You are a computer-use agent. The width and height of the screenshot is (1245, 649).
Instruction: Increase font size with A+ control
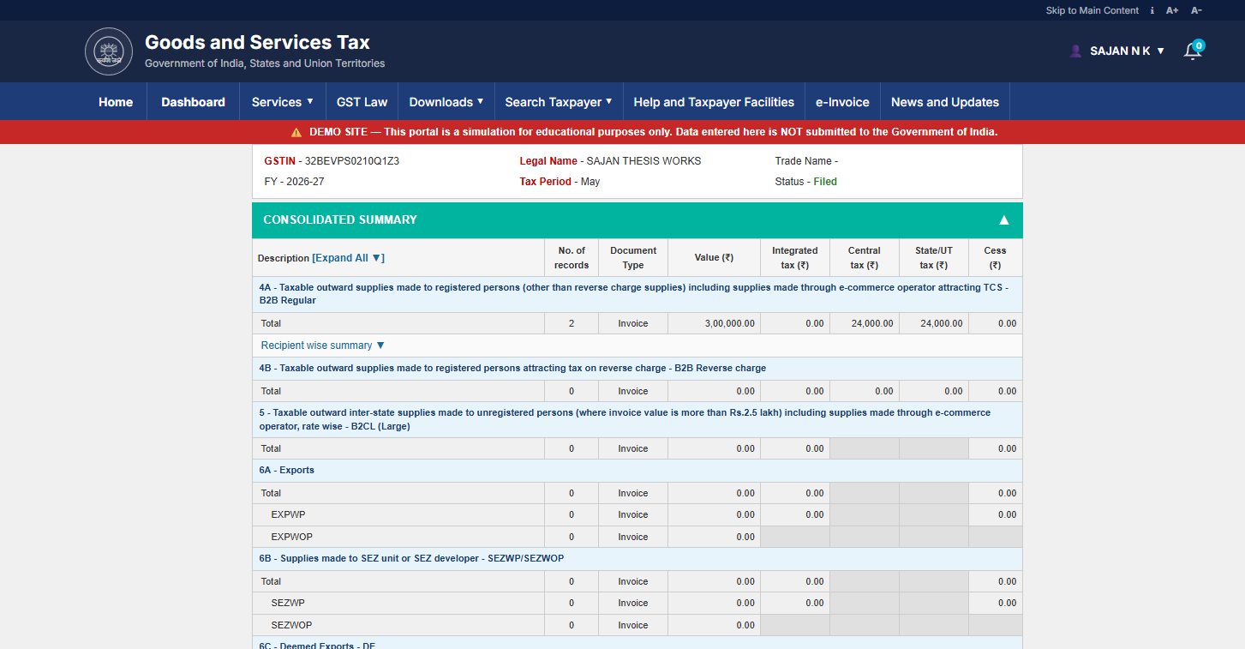1172,10
